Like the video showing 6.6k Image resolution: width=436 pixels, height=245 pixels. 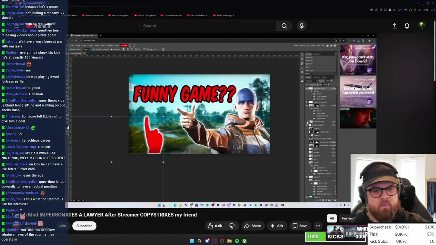click(215, 226)
